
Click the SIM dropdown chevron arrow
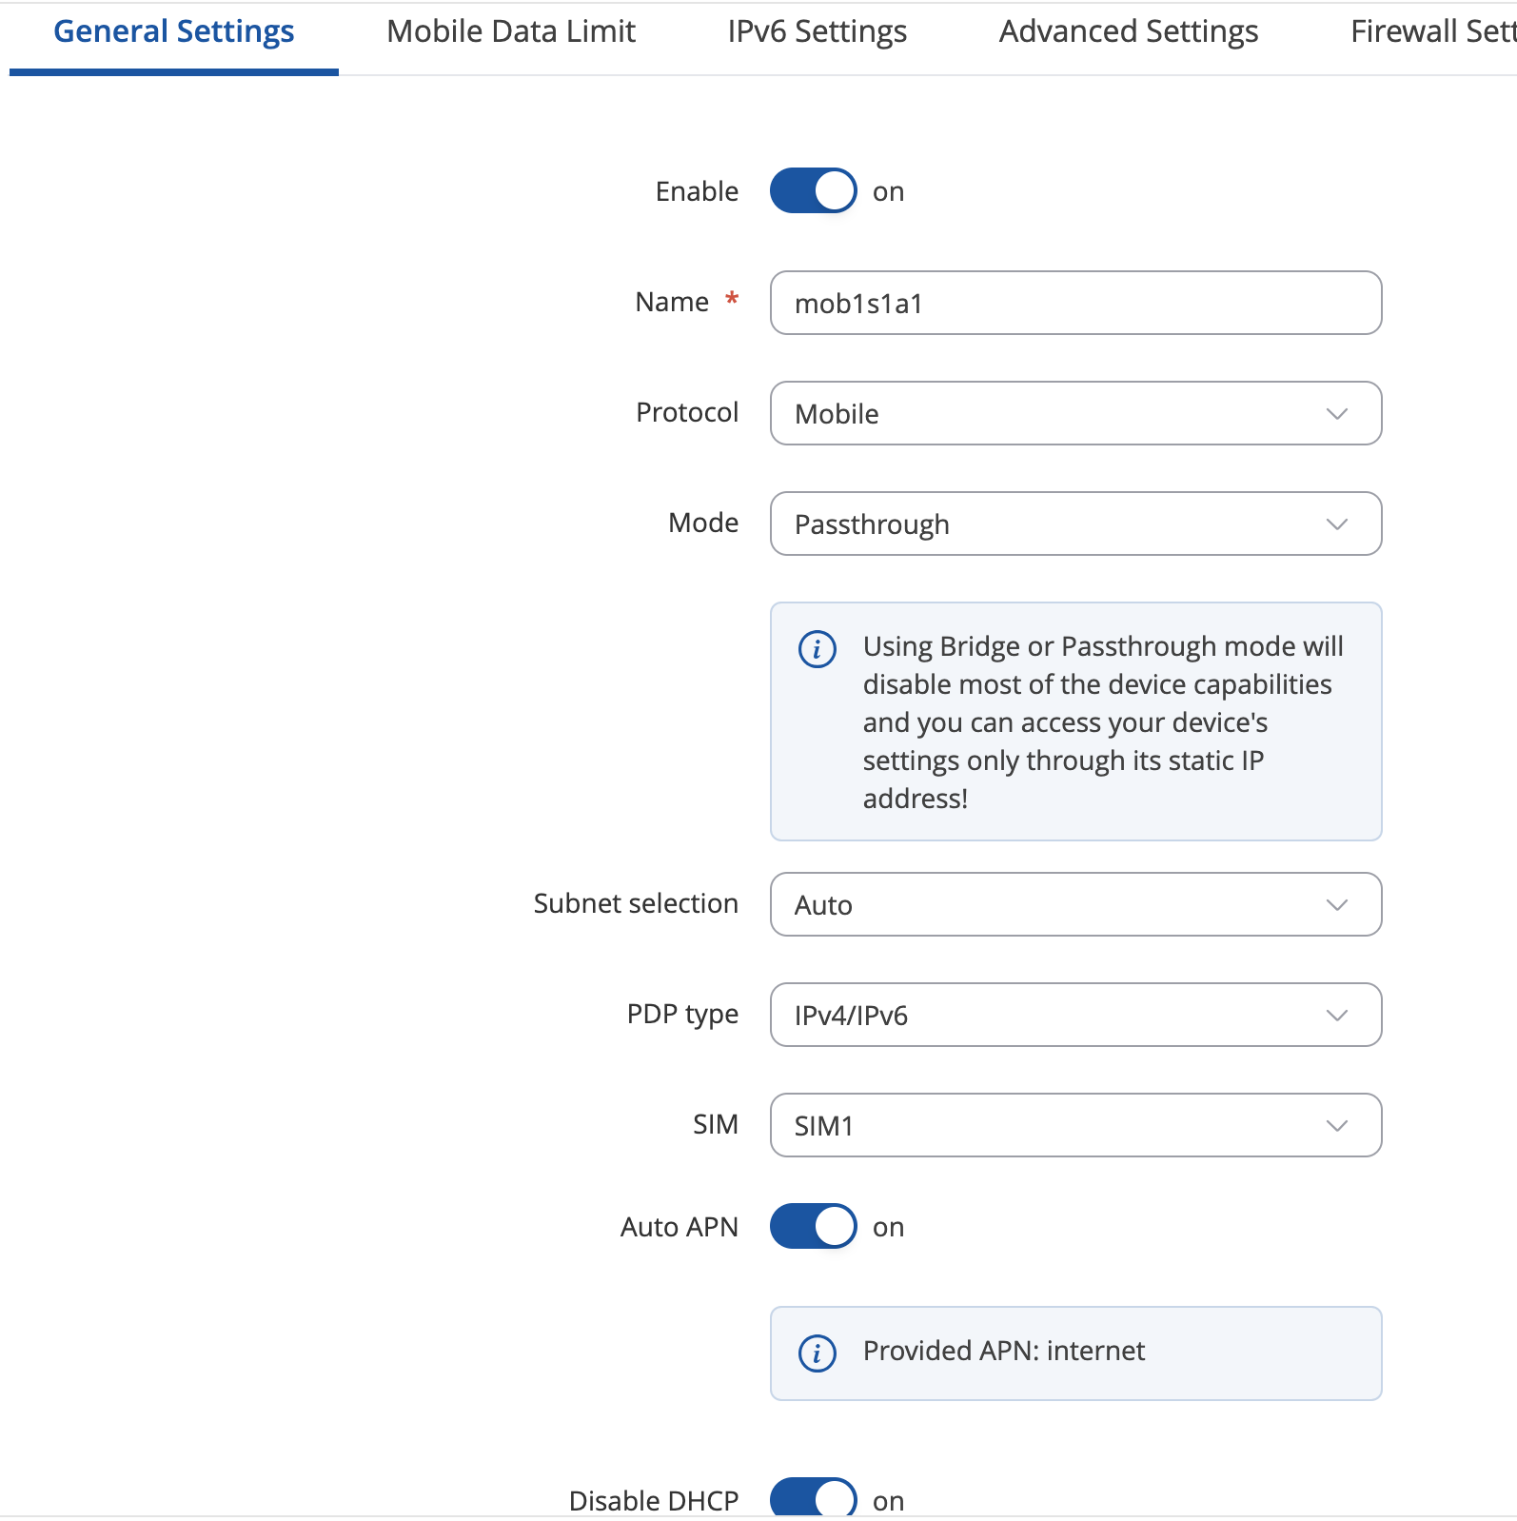coord(1337,1126)
